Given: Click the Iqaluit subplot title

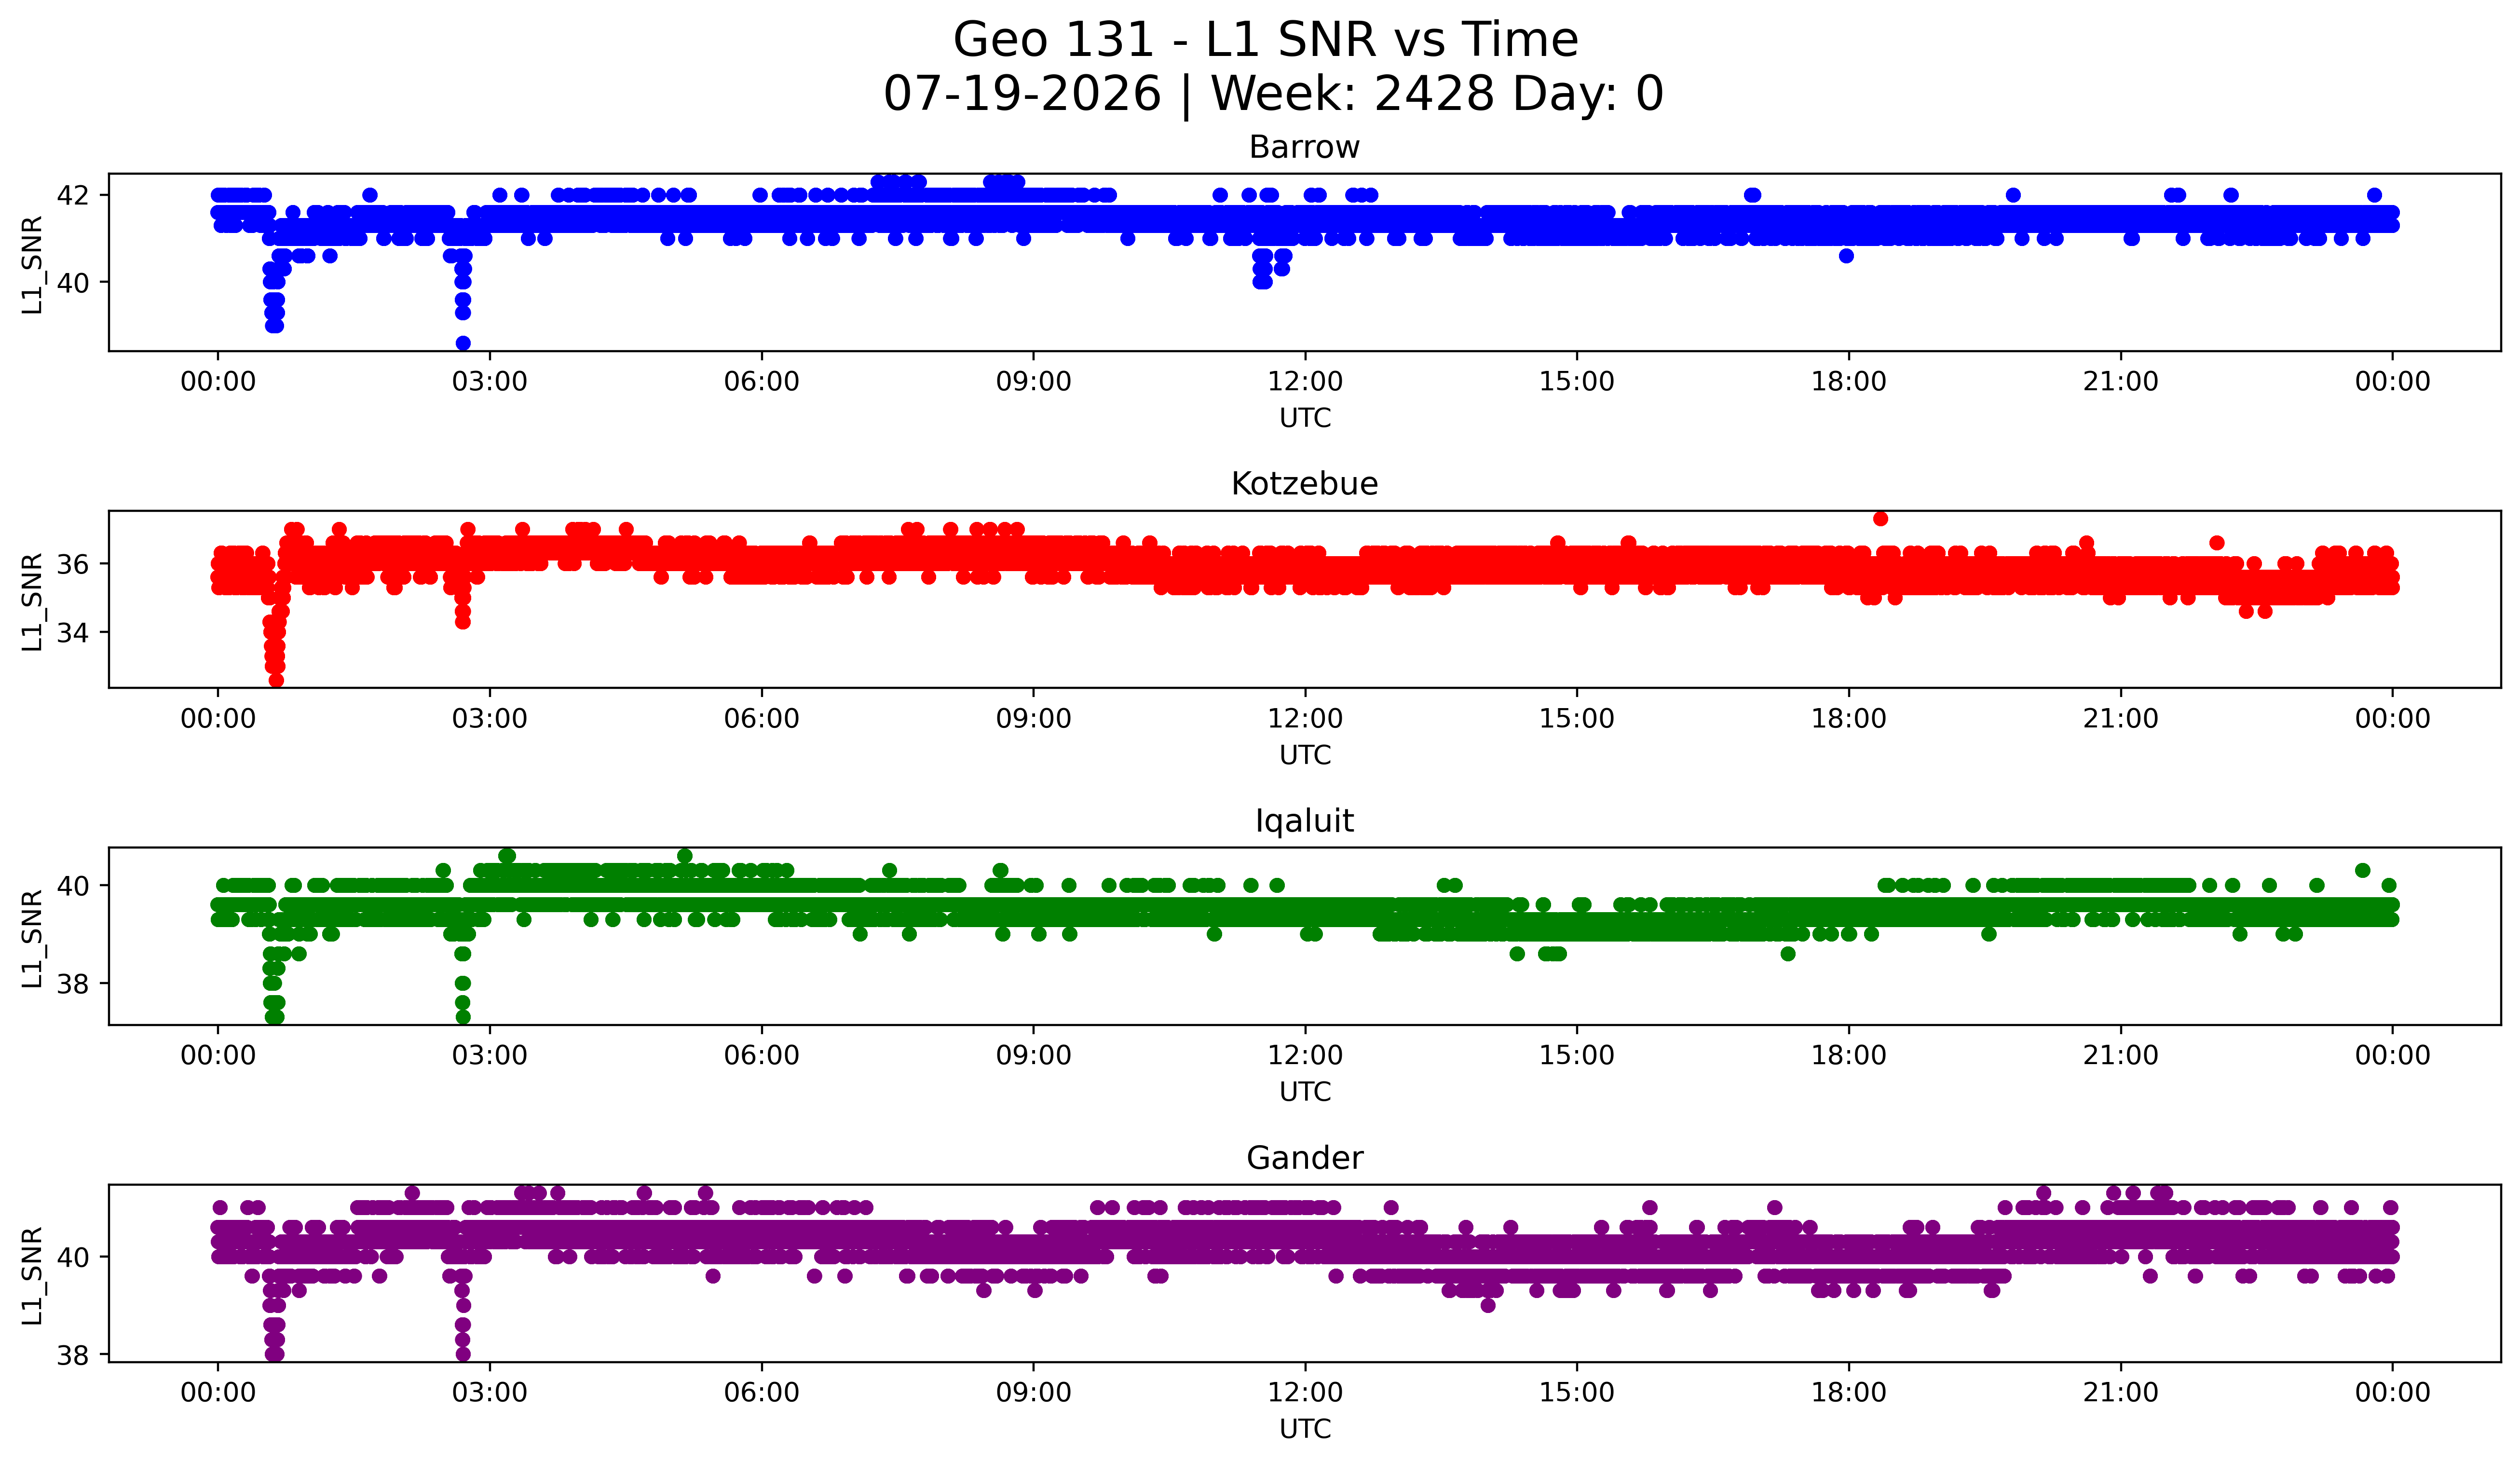Looking at the screenshot, I should (1304, 821).
